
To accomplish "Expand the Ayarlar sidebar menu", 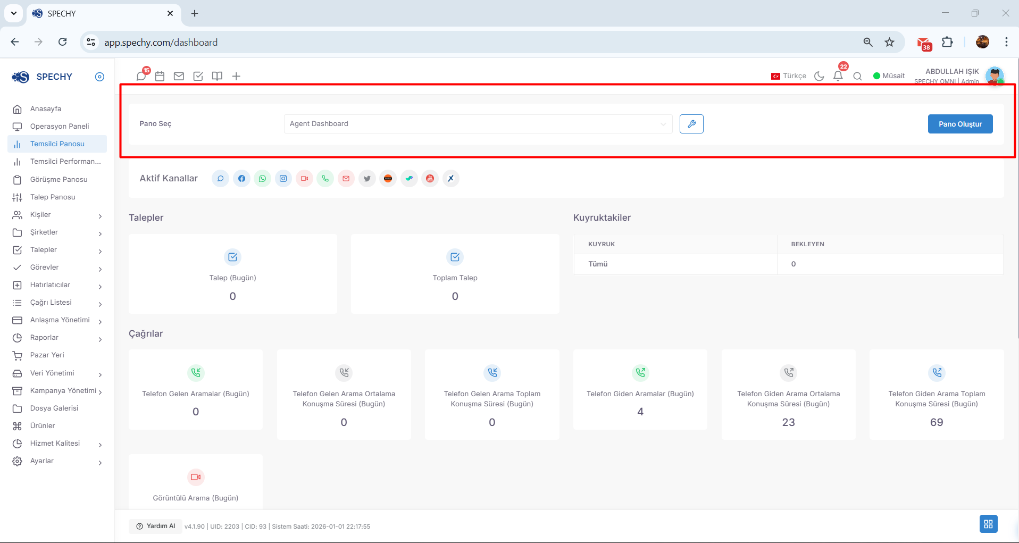I will point(57,461).
